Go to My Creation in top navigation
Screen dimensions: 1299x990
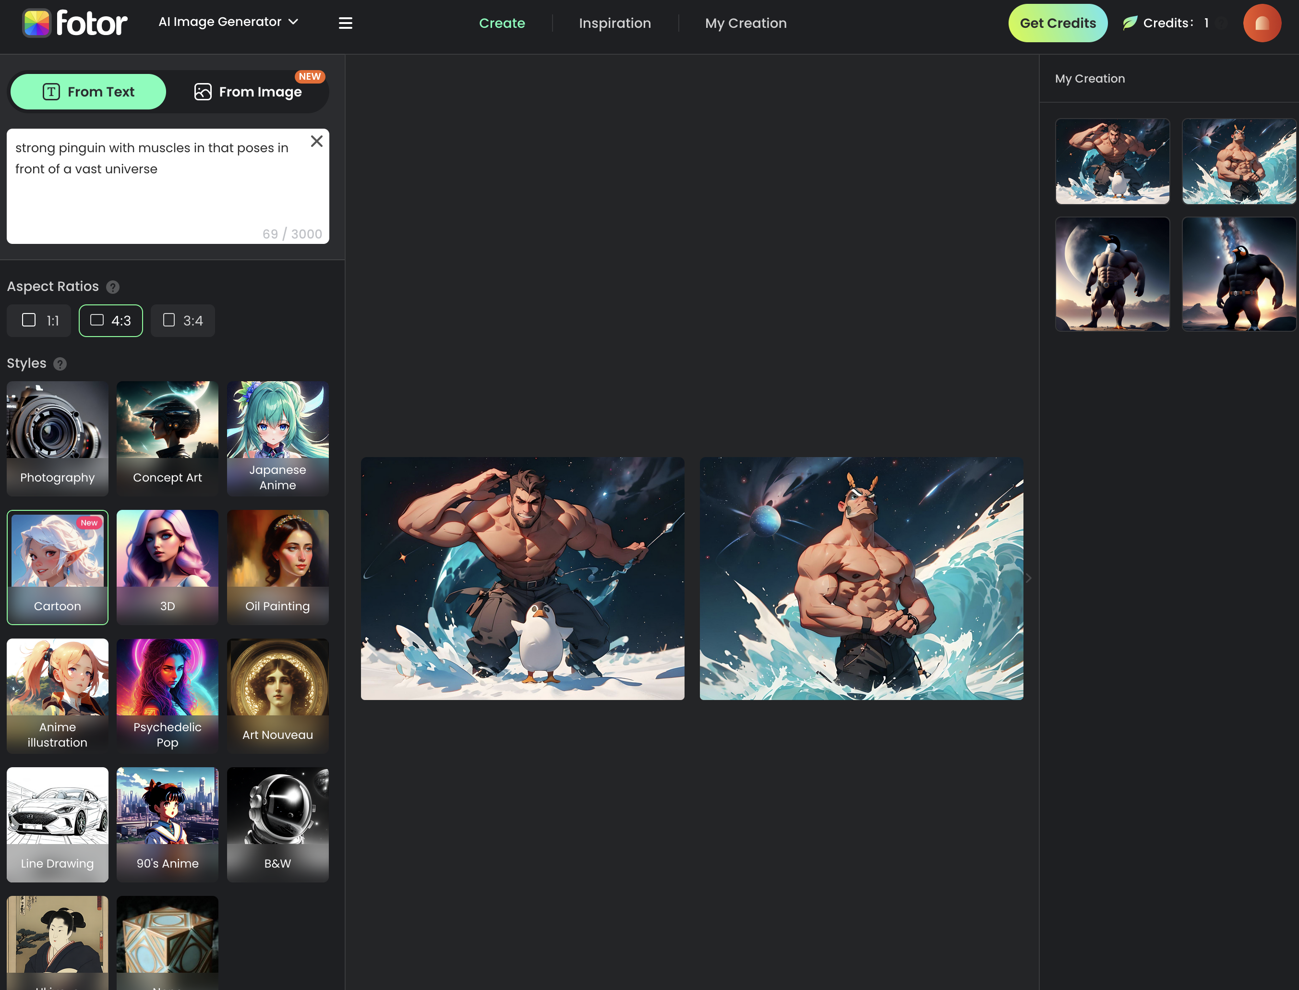coord(745,23)
